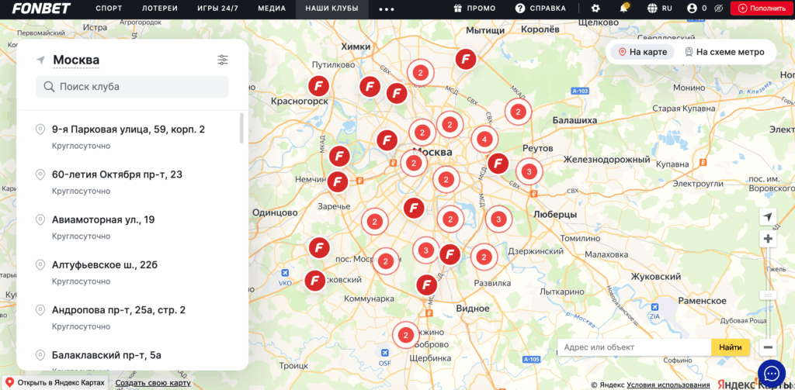This screenshot has height=390, width=795.
Task: Switch view to На карте
Action: click(642, 52)
